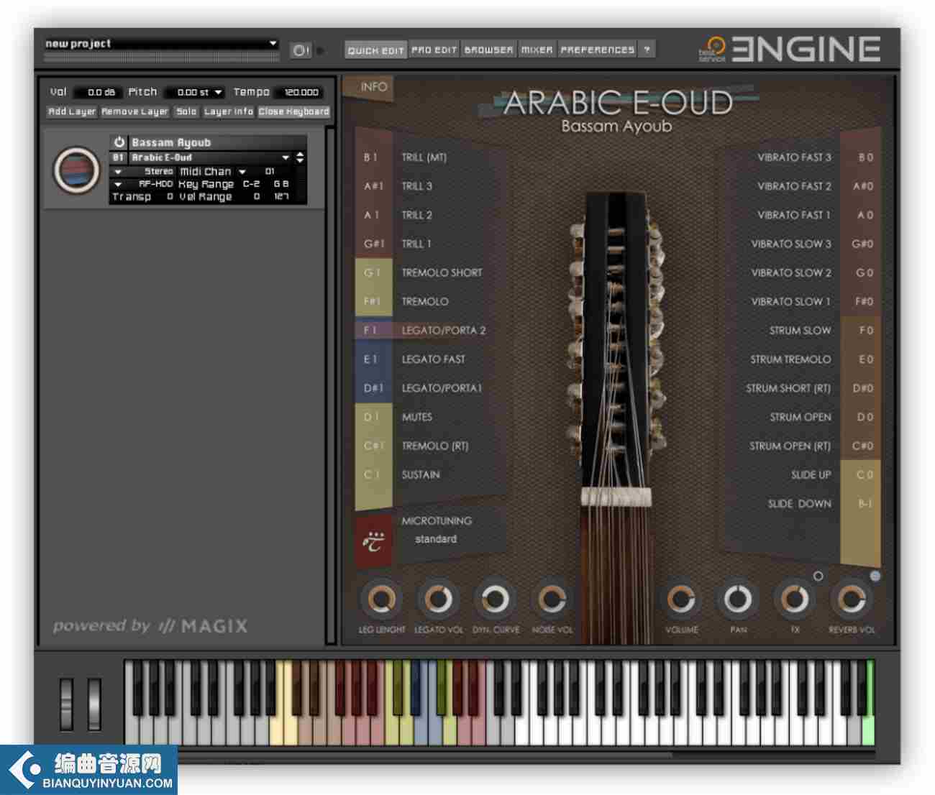Open the Arabic E-Oud preset dropdown
Screen dimensions: 935x795
click(x=286, y=157)
